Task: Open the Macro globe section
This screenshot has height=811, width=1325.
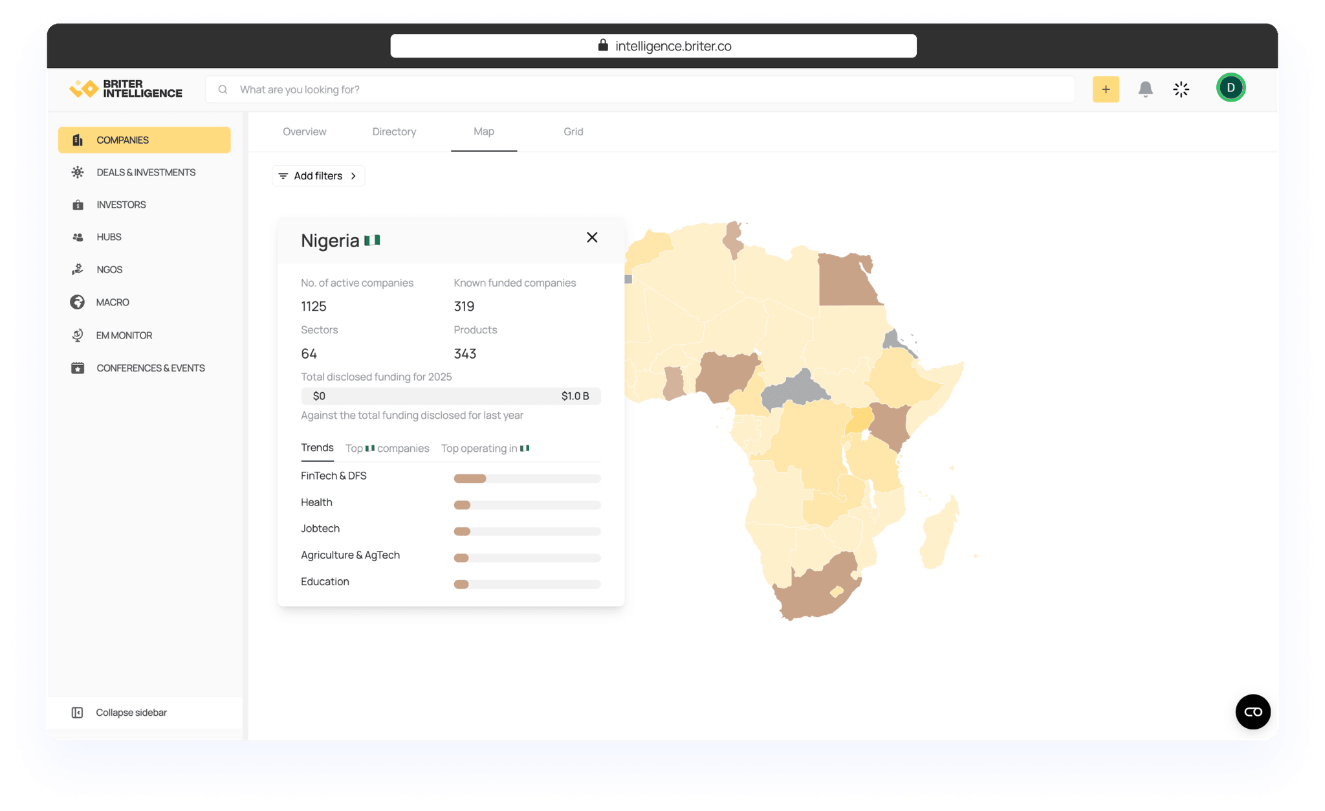Action: point(112,302)
